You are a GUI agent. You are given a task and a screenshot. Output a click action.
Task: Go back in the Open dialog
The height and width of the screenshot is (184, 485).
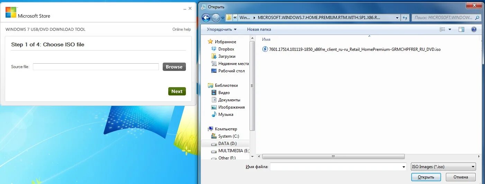click(x=206, y=18)
